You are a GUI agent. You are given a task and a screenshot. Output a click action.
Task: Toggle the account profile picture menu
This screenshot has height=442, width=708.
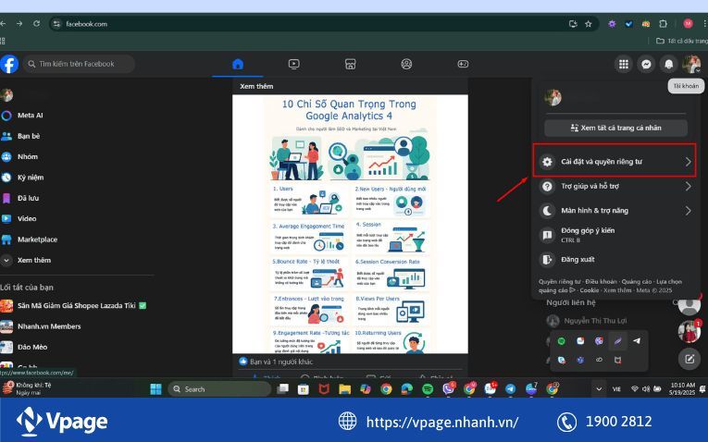691,65
